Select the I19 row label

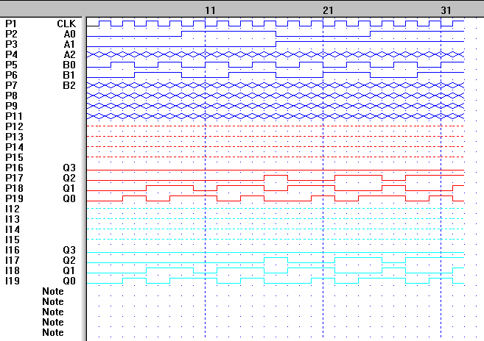pyautogui.click(x=13, y=281)
